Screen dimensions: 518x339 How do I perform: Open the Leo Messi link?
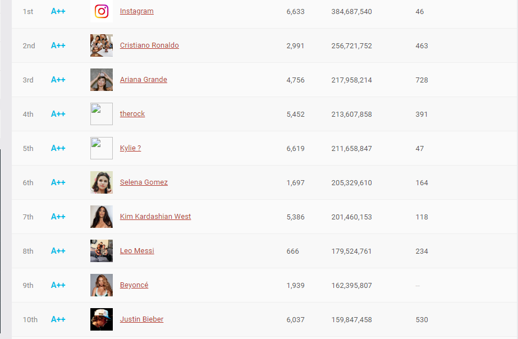137,251
